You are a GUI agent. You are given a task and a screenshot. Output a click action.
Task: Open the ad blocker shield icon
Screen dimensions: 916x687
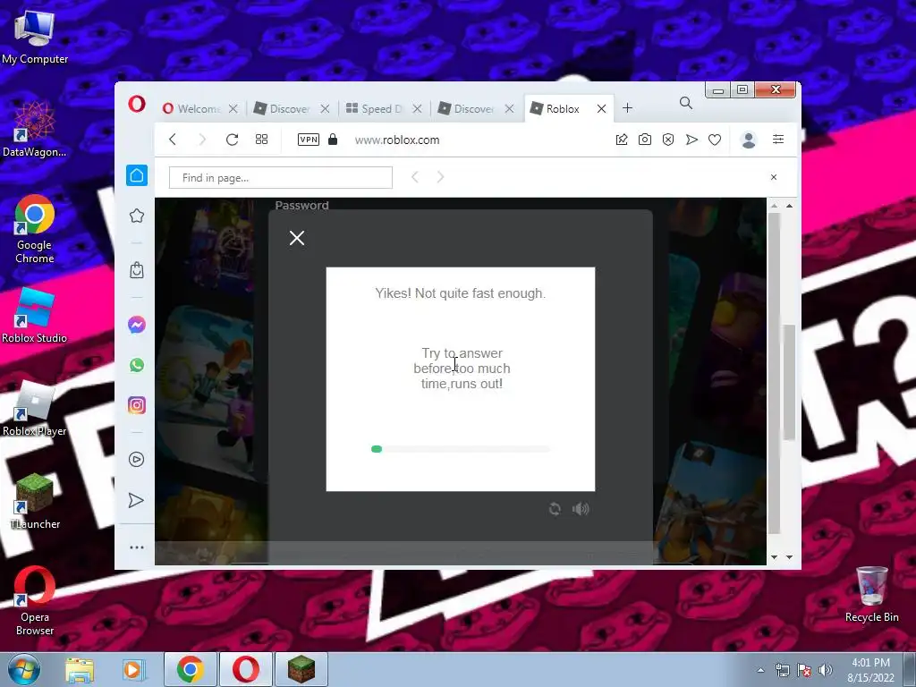coord(668,139)
